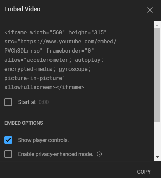This screenshot has height=178, width=161.
Task: Tick the Enable privacy-enhanced mode checkbox
Action: (x=8, y=154)
